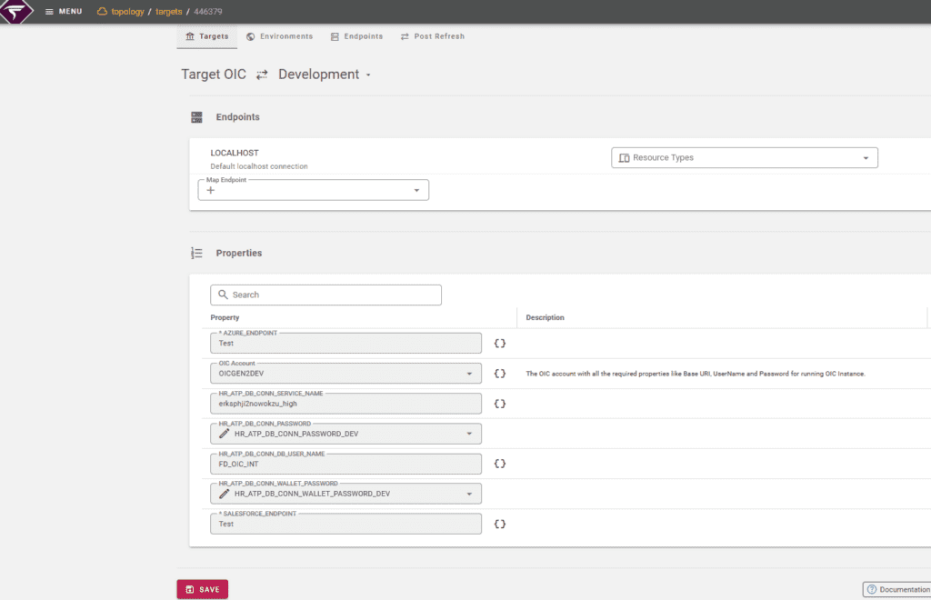Image resolution: width=931 pixels, height=600 pixels.
Task: Click the Property column header
Action: [x=225, y=317]
